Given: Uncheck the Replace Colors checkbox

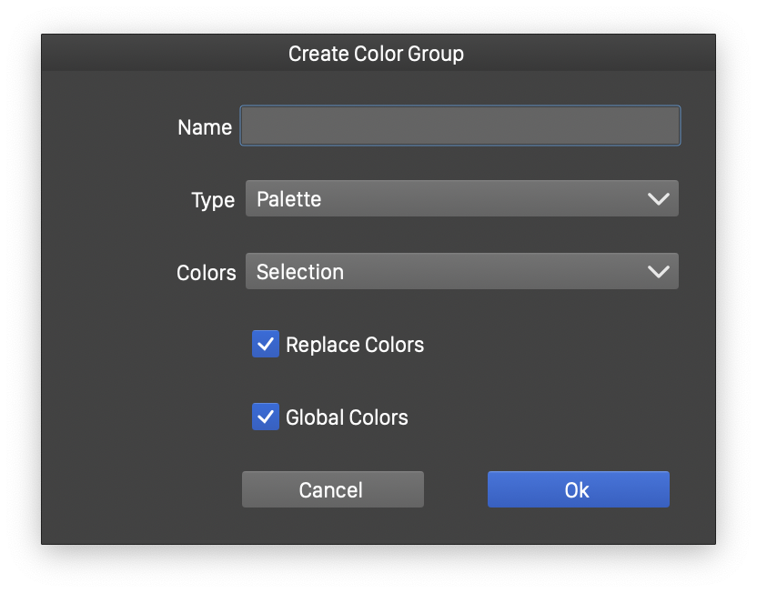Looking at the screenshot, I should [x=266, y=345].
